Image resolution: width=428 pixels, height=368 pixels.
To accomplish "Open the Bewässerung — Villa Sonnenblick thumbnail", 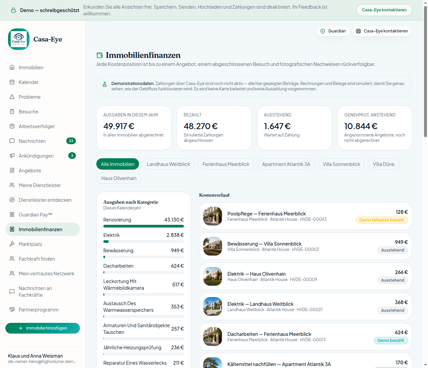I will click(213, 246).
